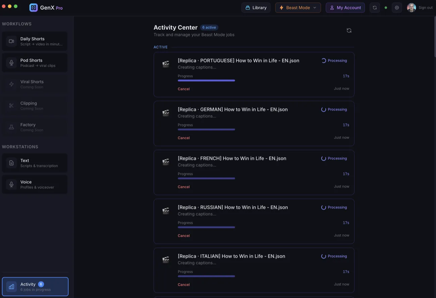Open settings with the gear icon
Screen dimensions: 436x298
click(x=397, y=7)
